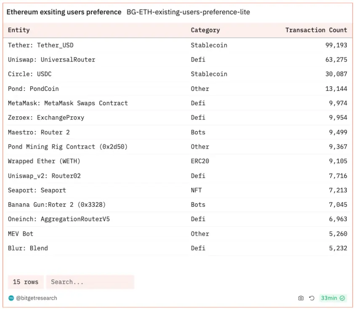Click the camera screenshot icon
The image size is (354, 309).
pyautogui.click(x=301, y=298)
